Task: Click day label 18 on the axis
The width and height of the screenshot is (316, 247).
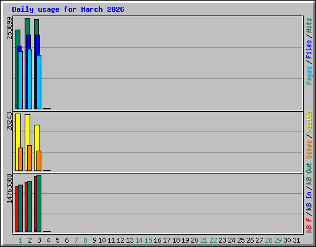Action: pos(176,240)
